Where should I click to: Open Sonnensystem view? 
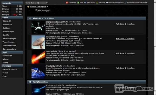pyautogui.click(x=9, y=49)
